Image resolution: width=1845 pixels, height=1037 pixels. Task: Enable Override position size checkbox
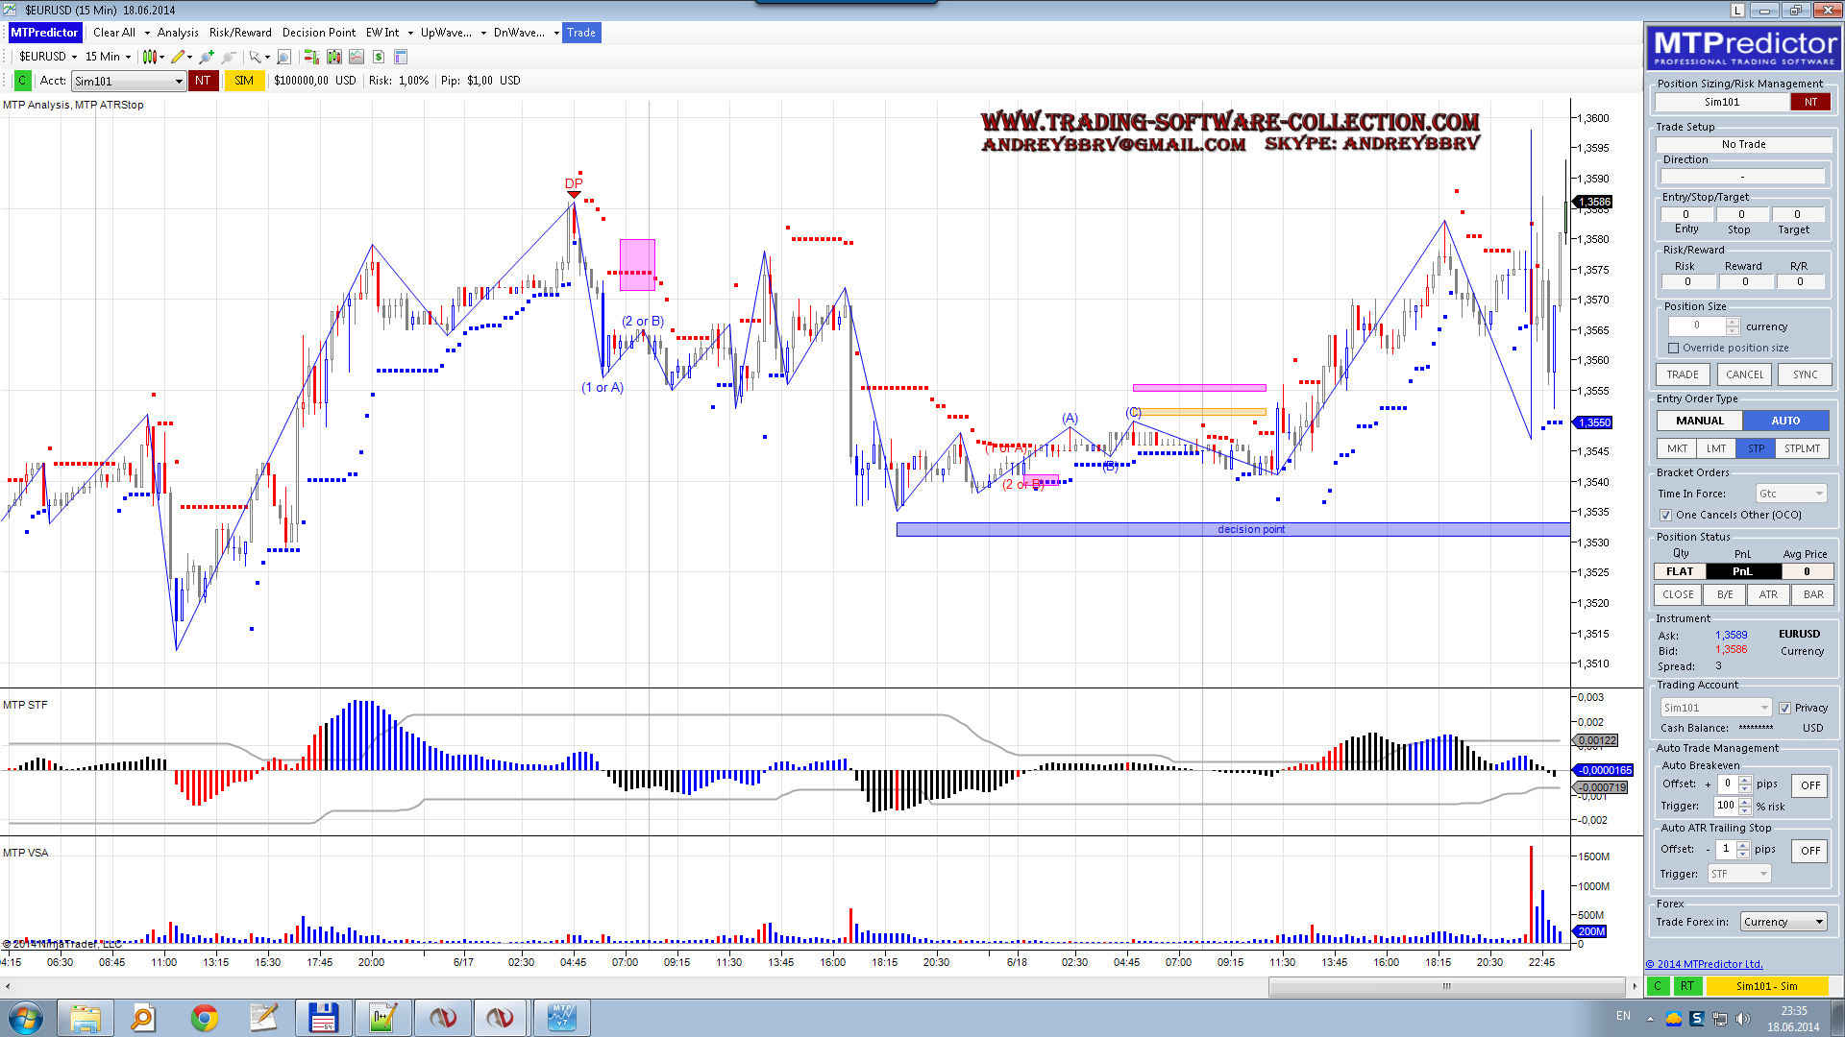point(1673,349)
